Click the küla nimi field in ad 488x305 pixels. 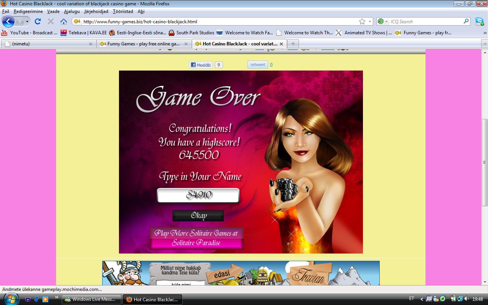[x=181, y=283]
